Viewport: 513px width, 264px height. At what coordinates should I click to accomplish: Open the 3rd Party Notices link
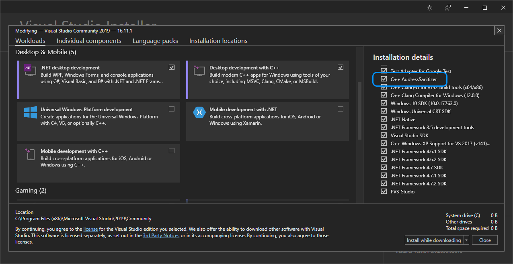(x=161, y=236)
